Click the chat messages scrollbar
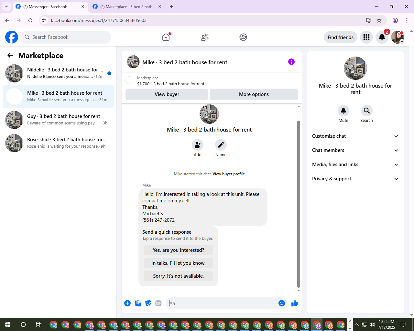414x331 pixels. coord(299,204)
